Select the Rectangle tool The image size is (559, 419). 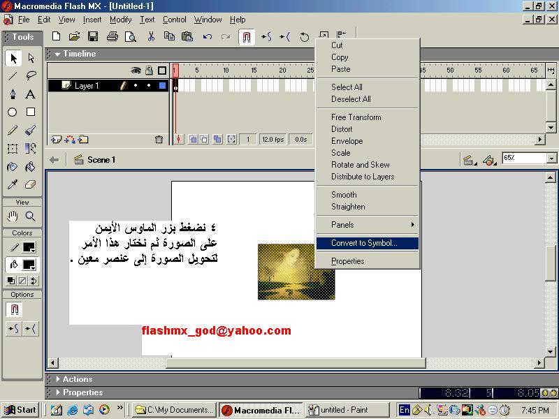click(31, 112)
